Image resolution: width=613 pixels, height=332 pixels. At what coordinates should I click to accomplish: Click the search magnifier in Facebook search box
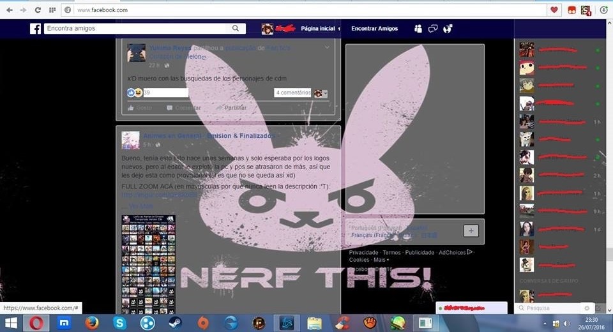click(236, 28)
